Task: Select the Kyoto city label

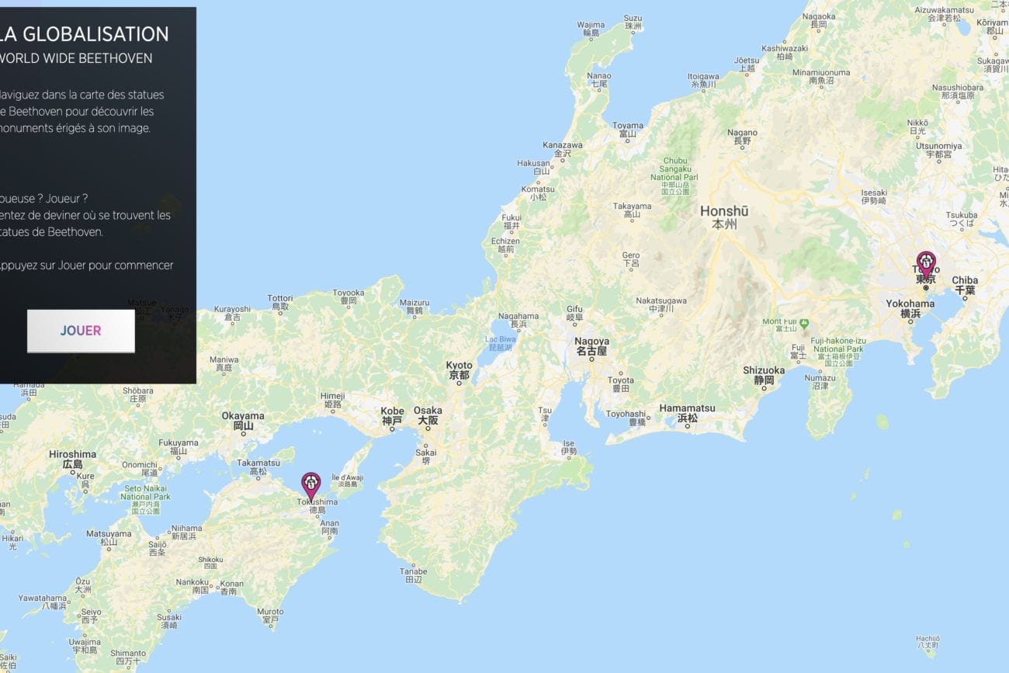Action: (x=459, y=370)
